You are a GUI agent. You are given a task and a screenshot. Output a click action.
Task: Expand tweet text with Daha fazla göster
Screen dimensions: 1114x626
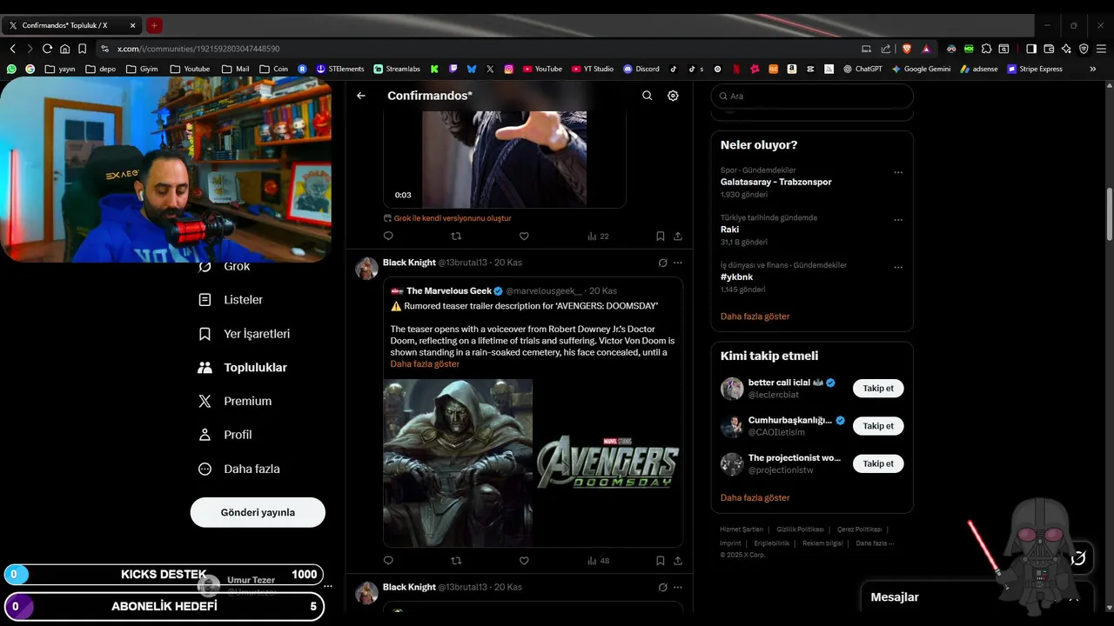(425, 364)
